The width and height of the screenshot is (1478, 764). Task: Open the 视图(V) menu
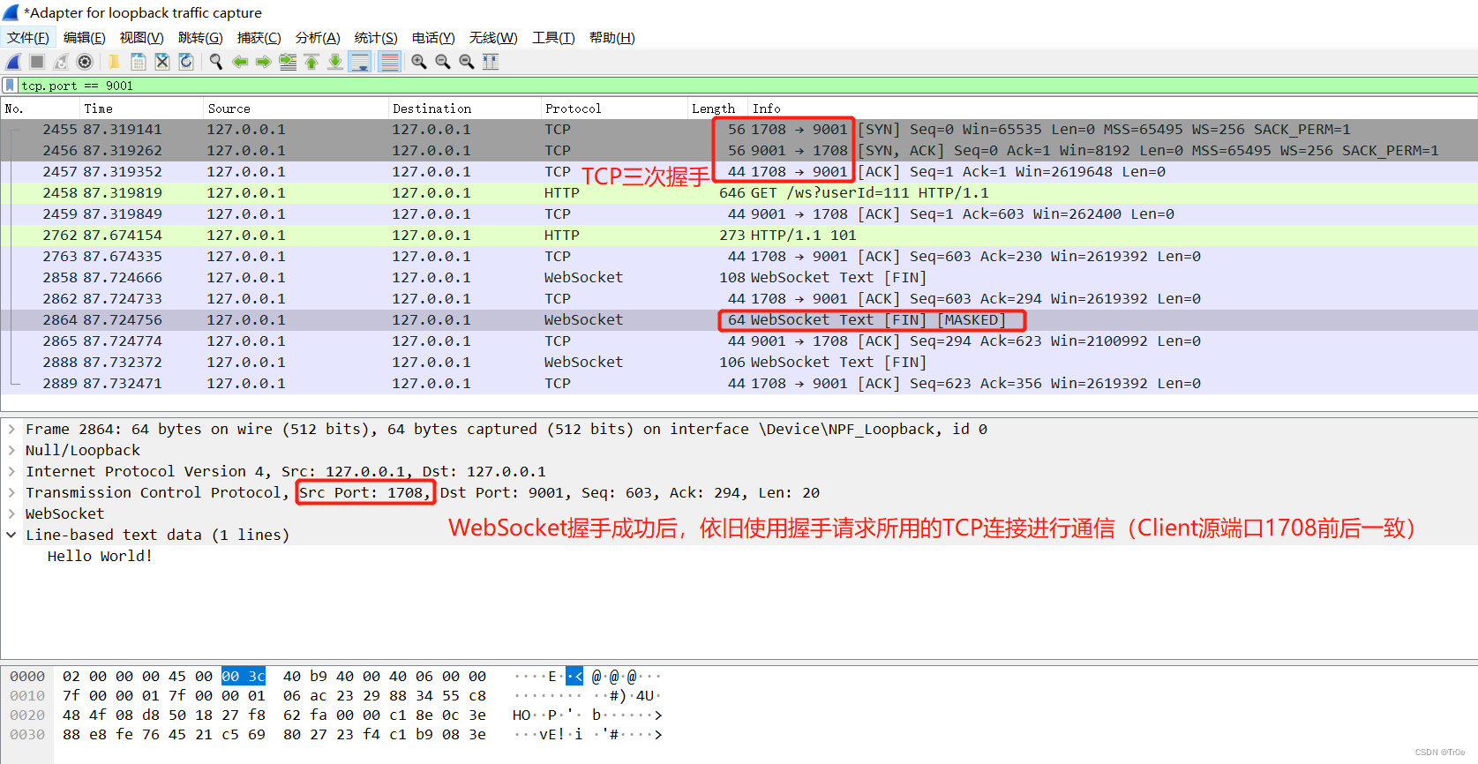[x=142, y=37]
